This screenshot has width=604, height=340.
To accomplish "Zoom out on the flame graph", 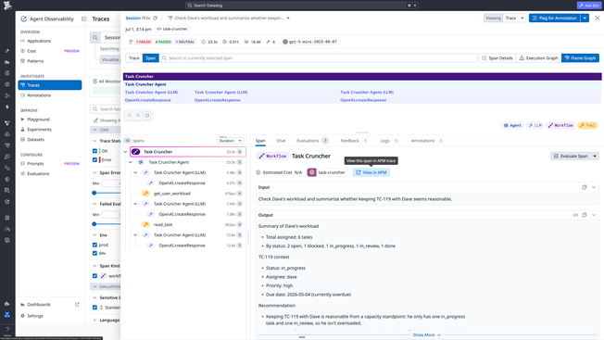I will pos(130,115).
